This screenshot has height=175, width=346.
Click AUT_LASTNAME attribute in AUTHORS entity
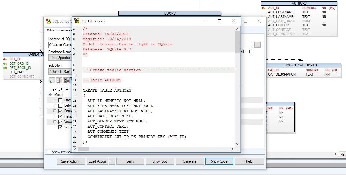280,17
